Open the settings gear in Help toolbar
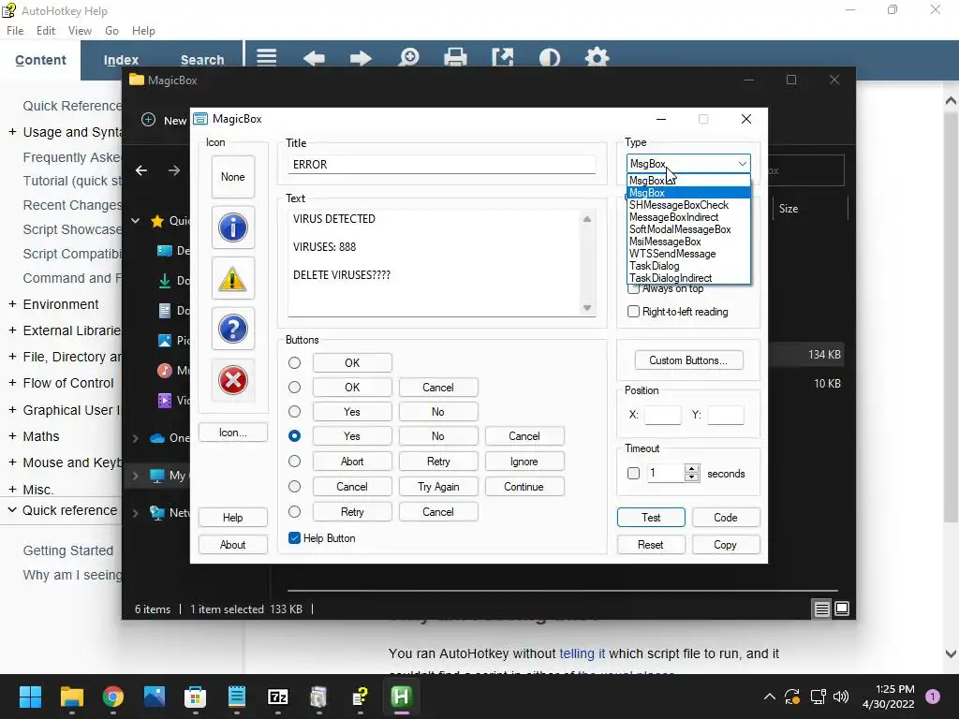 (597, 58)
